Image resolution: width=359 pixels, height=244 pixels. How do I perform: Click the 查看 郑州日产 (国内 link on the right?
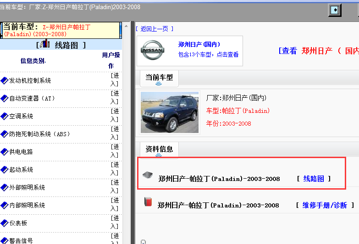click(x=319, y=51)
